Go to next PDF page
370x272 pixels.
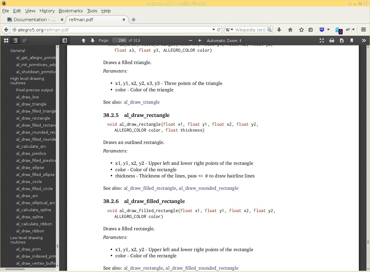tap(92, 41)
